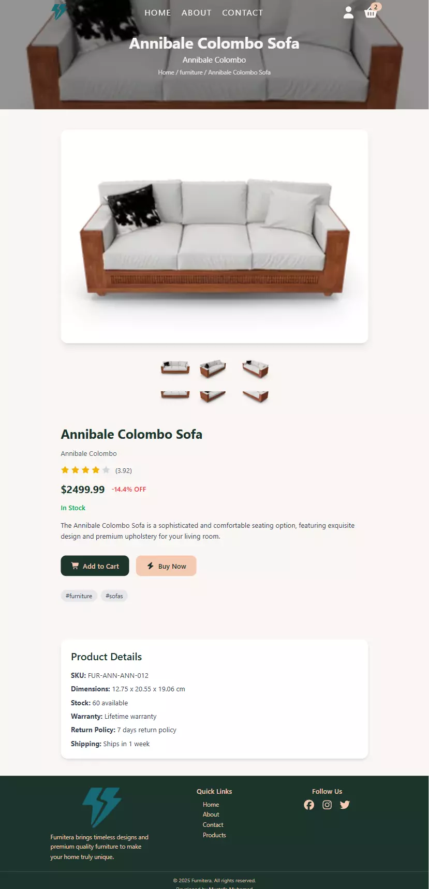
Task: Click the large footer Furnitera logo
Action: point(101,807)
